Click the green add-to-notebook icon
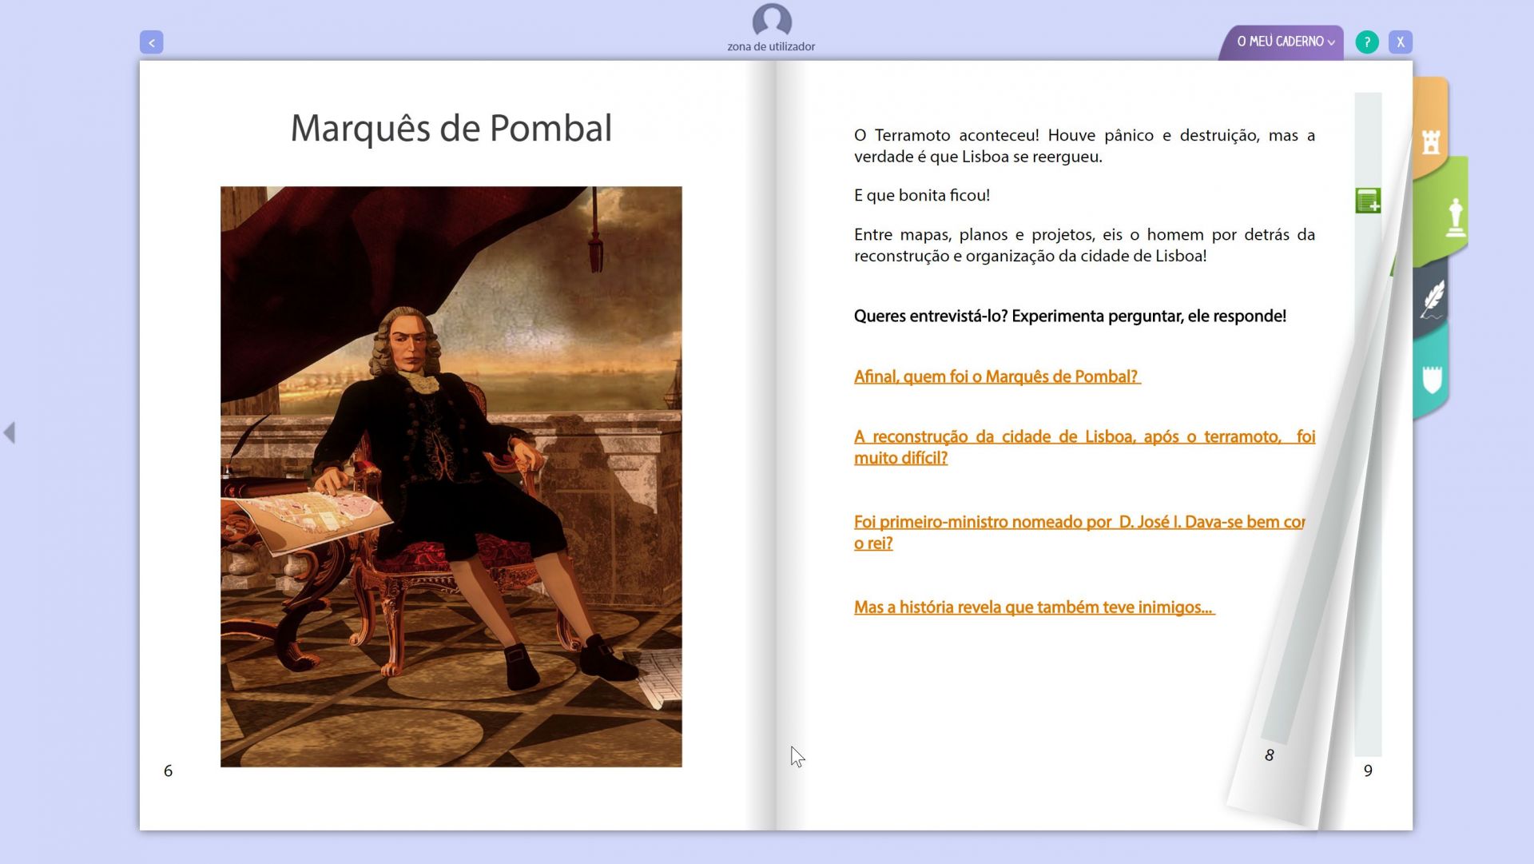The width and height of the screenshot is (1534, 864). coord(1368,201)
